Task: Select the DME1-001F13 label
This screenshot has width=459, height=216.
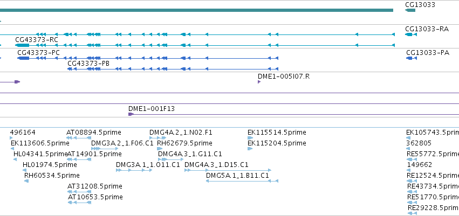Action: (152, 109)
